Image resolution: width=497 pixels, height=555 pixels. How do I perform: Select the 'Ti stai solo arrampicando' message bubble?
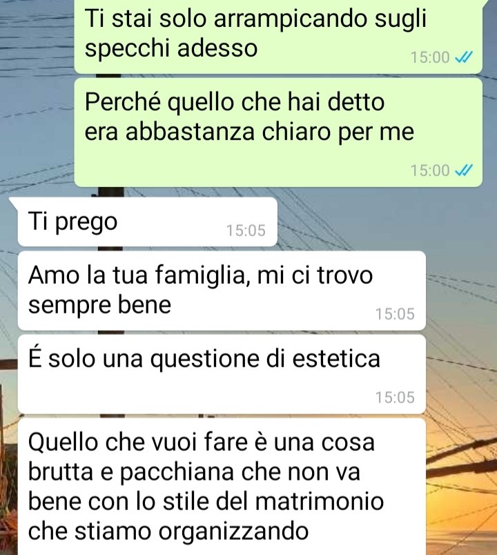click(x=278, y=35)
